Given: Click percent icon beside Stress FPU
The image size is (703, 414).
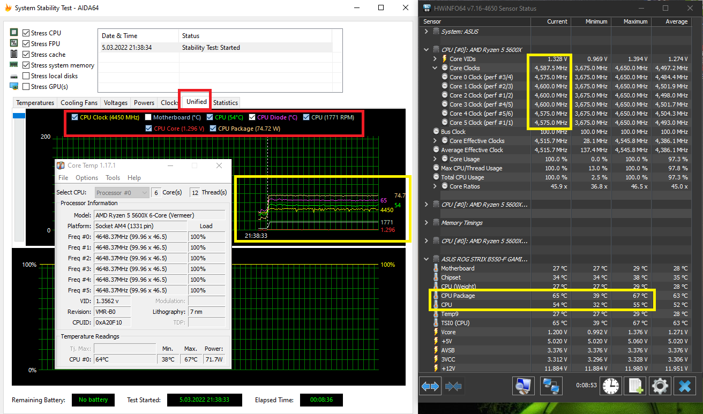Looking at the screenshot, I should pyautogui.click(x=14, y=43).
